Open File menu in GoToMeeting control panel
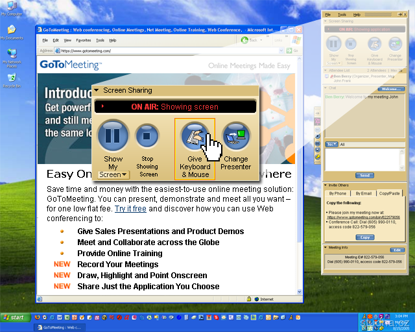 (x=328, y=14)
